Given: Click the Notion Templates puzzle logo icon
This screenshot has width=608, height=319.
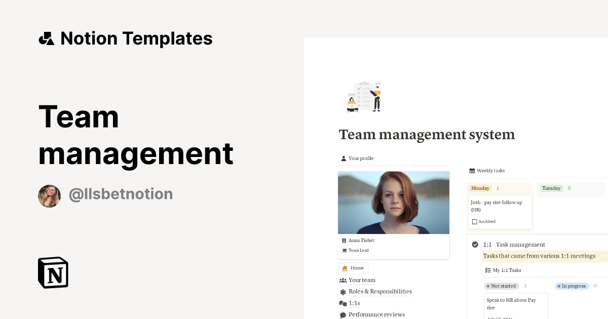Looking at the screenshot, I should (x=46, y=38).
